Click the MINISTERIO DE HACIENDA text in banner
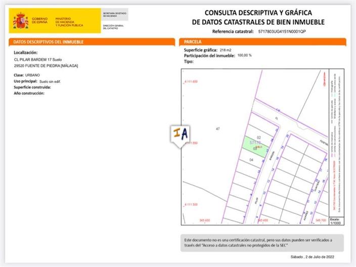 pos(69,22)
